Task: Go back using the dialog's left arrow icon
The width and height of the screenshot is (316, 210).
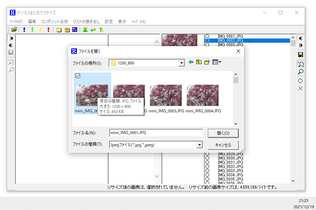Action: (x=191, y=62)
